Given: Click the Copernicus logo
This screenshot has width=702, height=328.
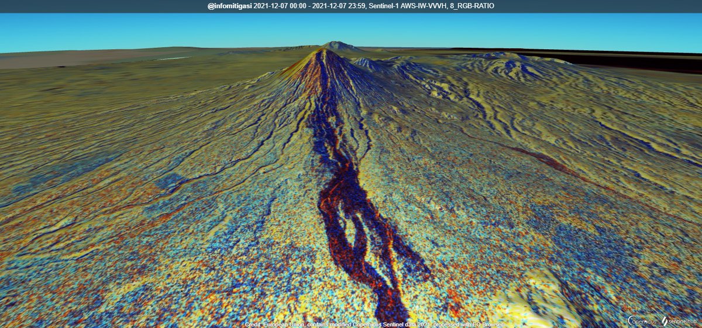Looking at the screenshot, I should (643, 320).
